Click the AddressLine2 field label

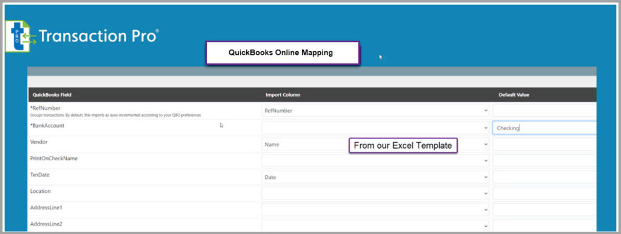coord(46,224)
